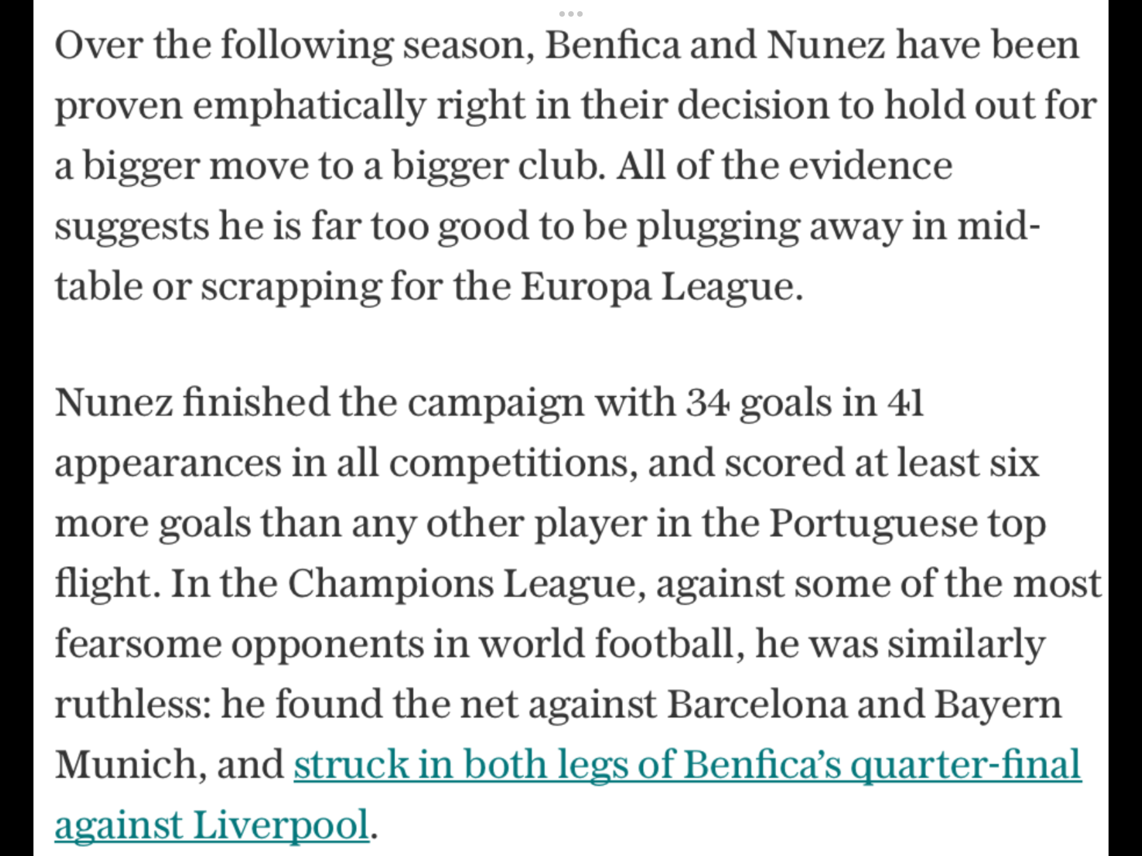Click the number '34' before goals
The width and height of the screenshot is (1142, 856).
[x=707, y=402]
